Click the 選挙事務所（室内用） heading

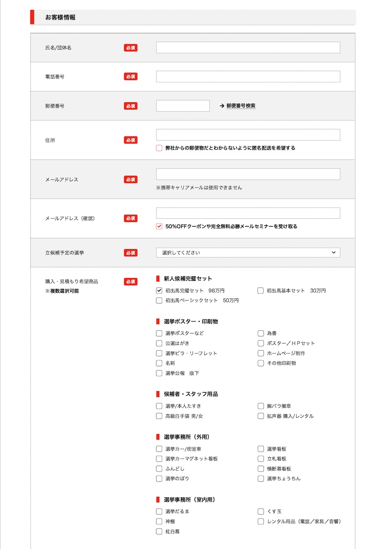(189, 499)
